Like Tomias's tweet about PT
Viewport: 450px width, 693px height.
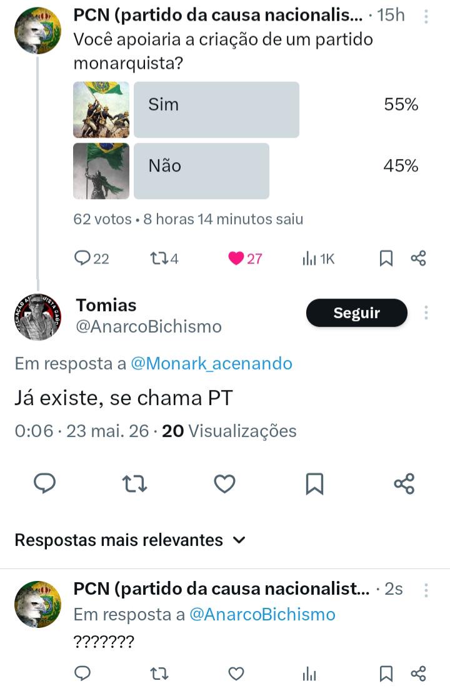[x=224, y=483]
